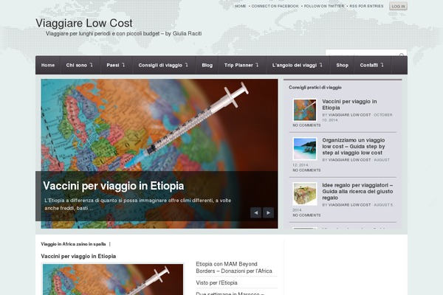Open the Trip Planner menu item
The width and height of the screenshot is (443, 295).
(x=238, y=65)
